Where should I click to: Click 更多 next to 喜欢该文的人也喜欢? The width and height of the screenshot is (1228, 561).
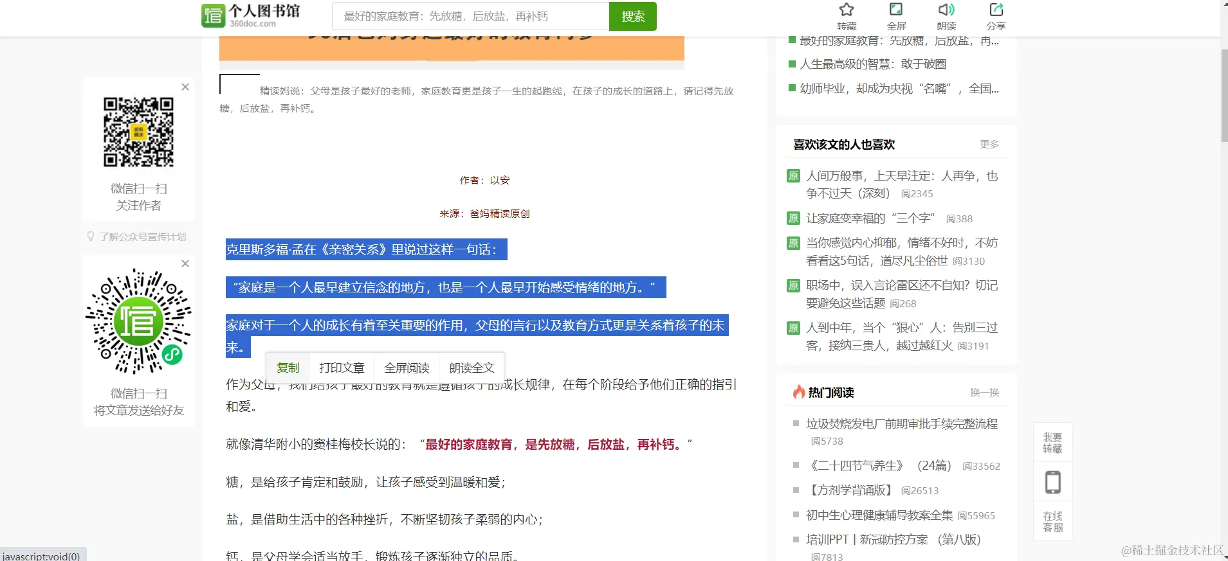pos(989,144)
